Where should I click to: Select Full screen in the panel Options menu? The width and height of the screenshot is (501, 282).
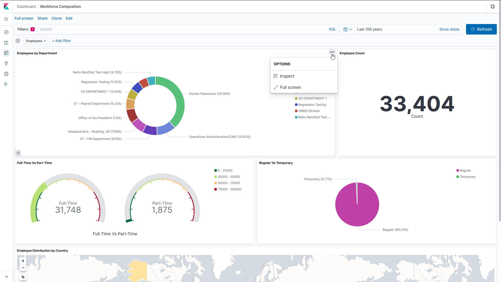click(290, 87)
